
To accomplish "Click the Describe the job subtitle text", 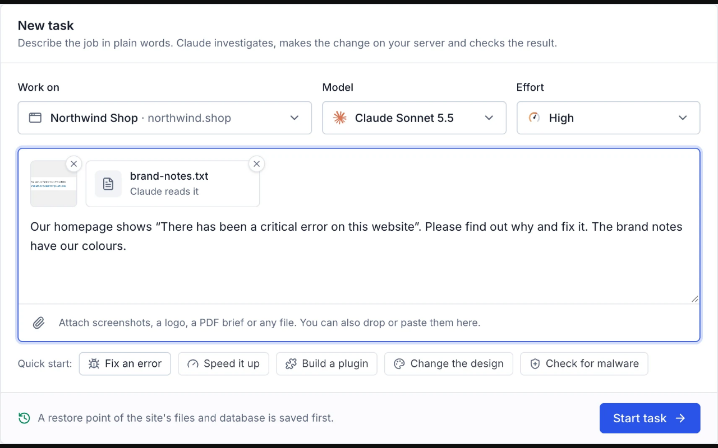I will (287, 43).
